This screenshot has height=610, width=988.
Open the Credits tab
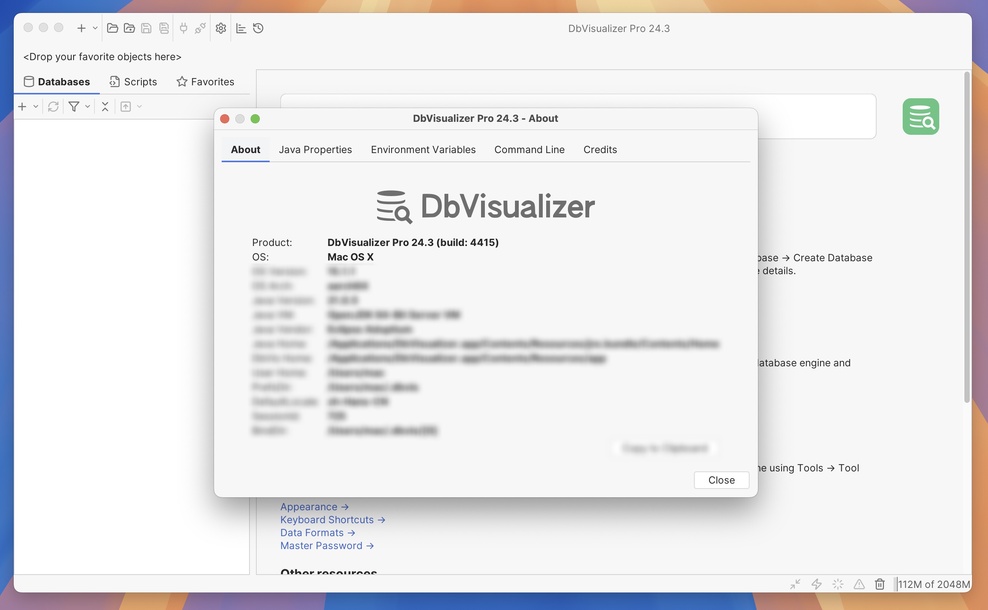click(x=600, y=150)
